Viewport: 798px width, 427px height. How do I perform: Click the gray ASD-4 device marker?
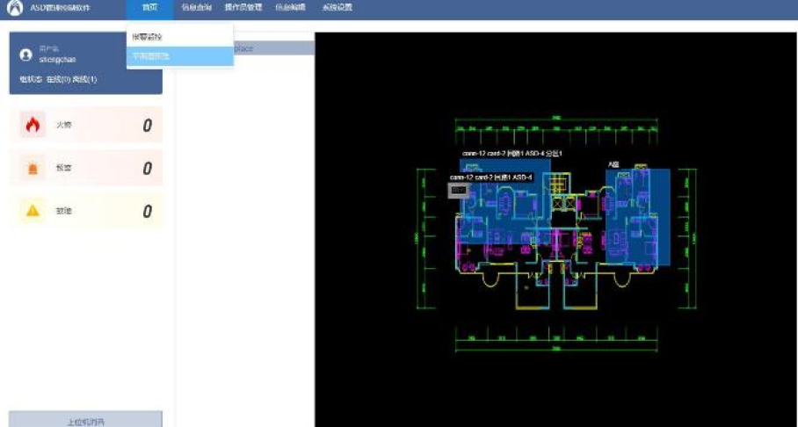pos(458,190)
